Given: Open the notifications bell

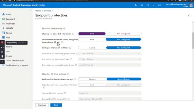Looking at the screenshot, I should [142, 5].
